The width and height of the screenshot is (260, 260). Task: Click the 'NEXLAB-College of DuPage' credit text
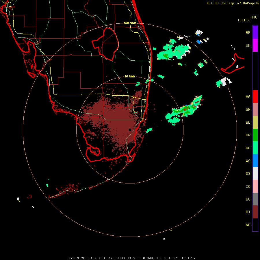click(231, 3)
